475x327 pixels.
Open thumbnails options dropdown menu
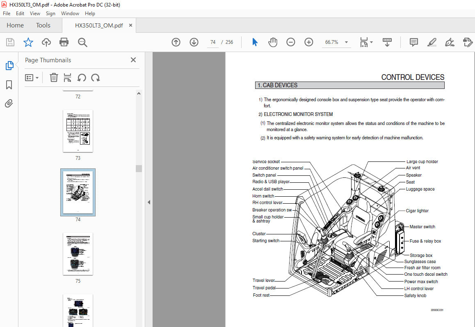[32, 78]
